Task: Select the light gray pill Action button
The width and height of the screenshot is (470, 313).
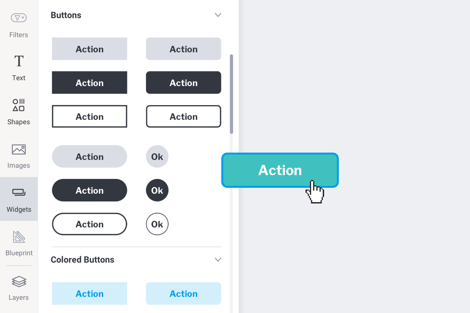Action: click(90, 156)
